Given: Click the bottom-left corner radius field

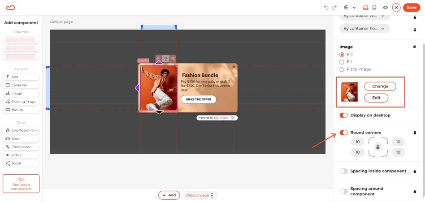Looking at the screenshot, I should coord(357,152).
